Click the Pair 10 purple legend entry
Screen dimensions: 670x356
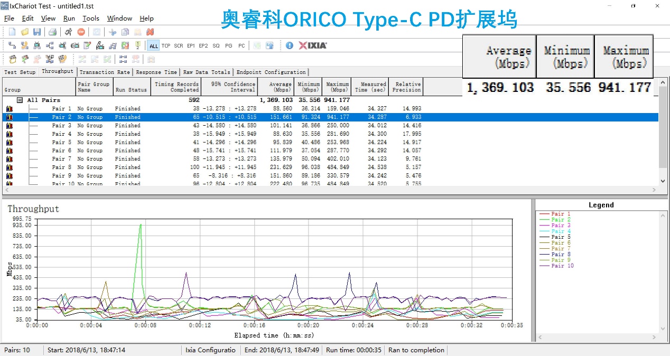pyautogui.click(x=556, y=266)
